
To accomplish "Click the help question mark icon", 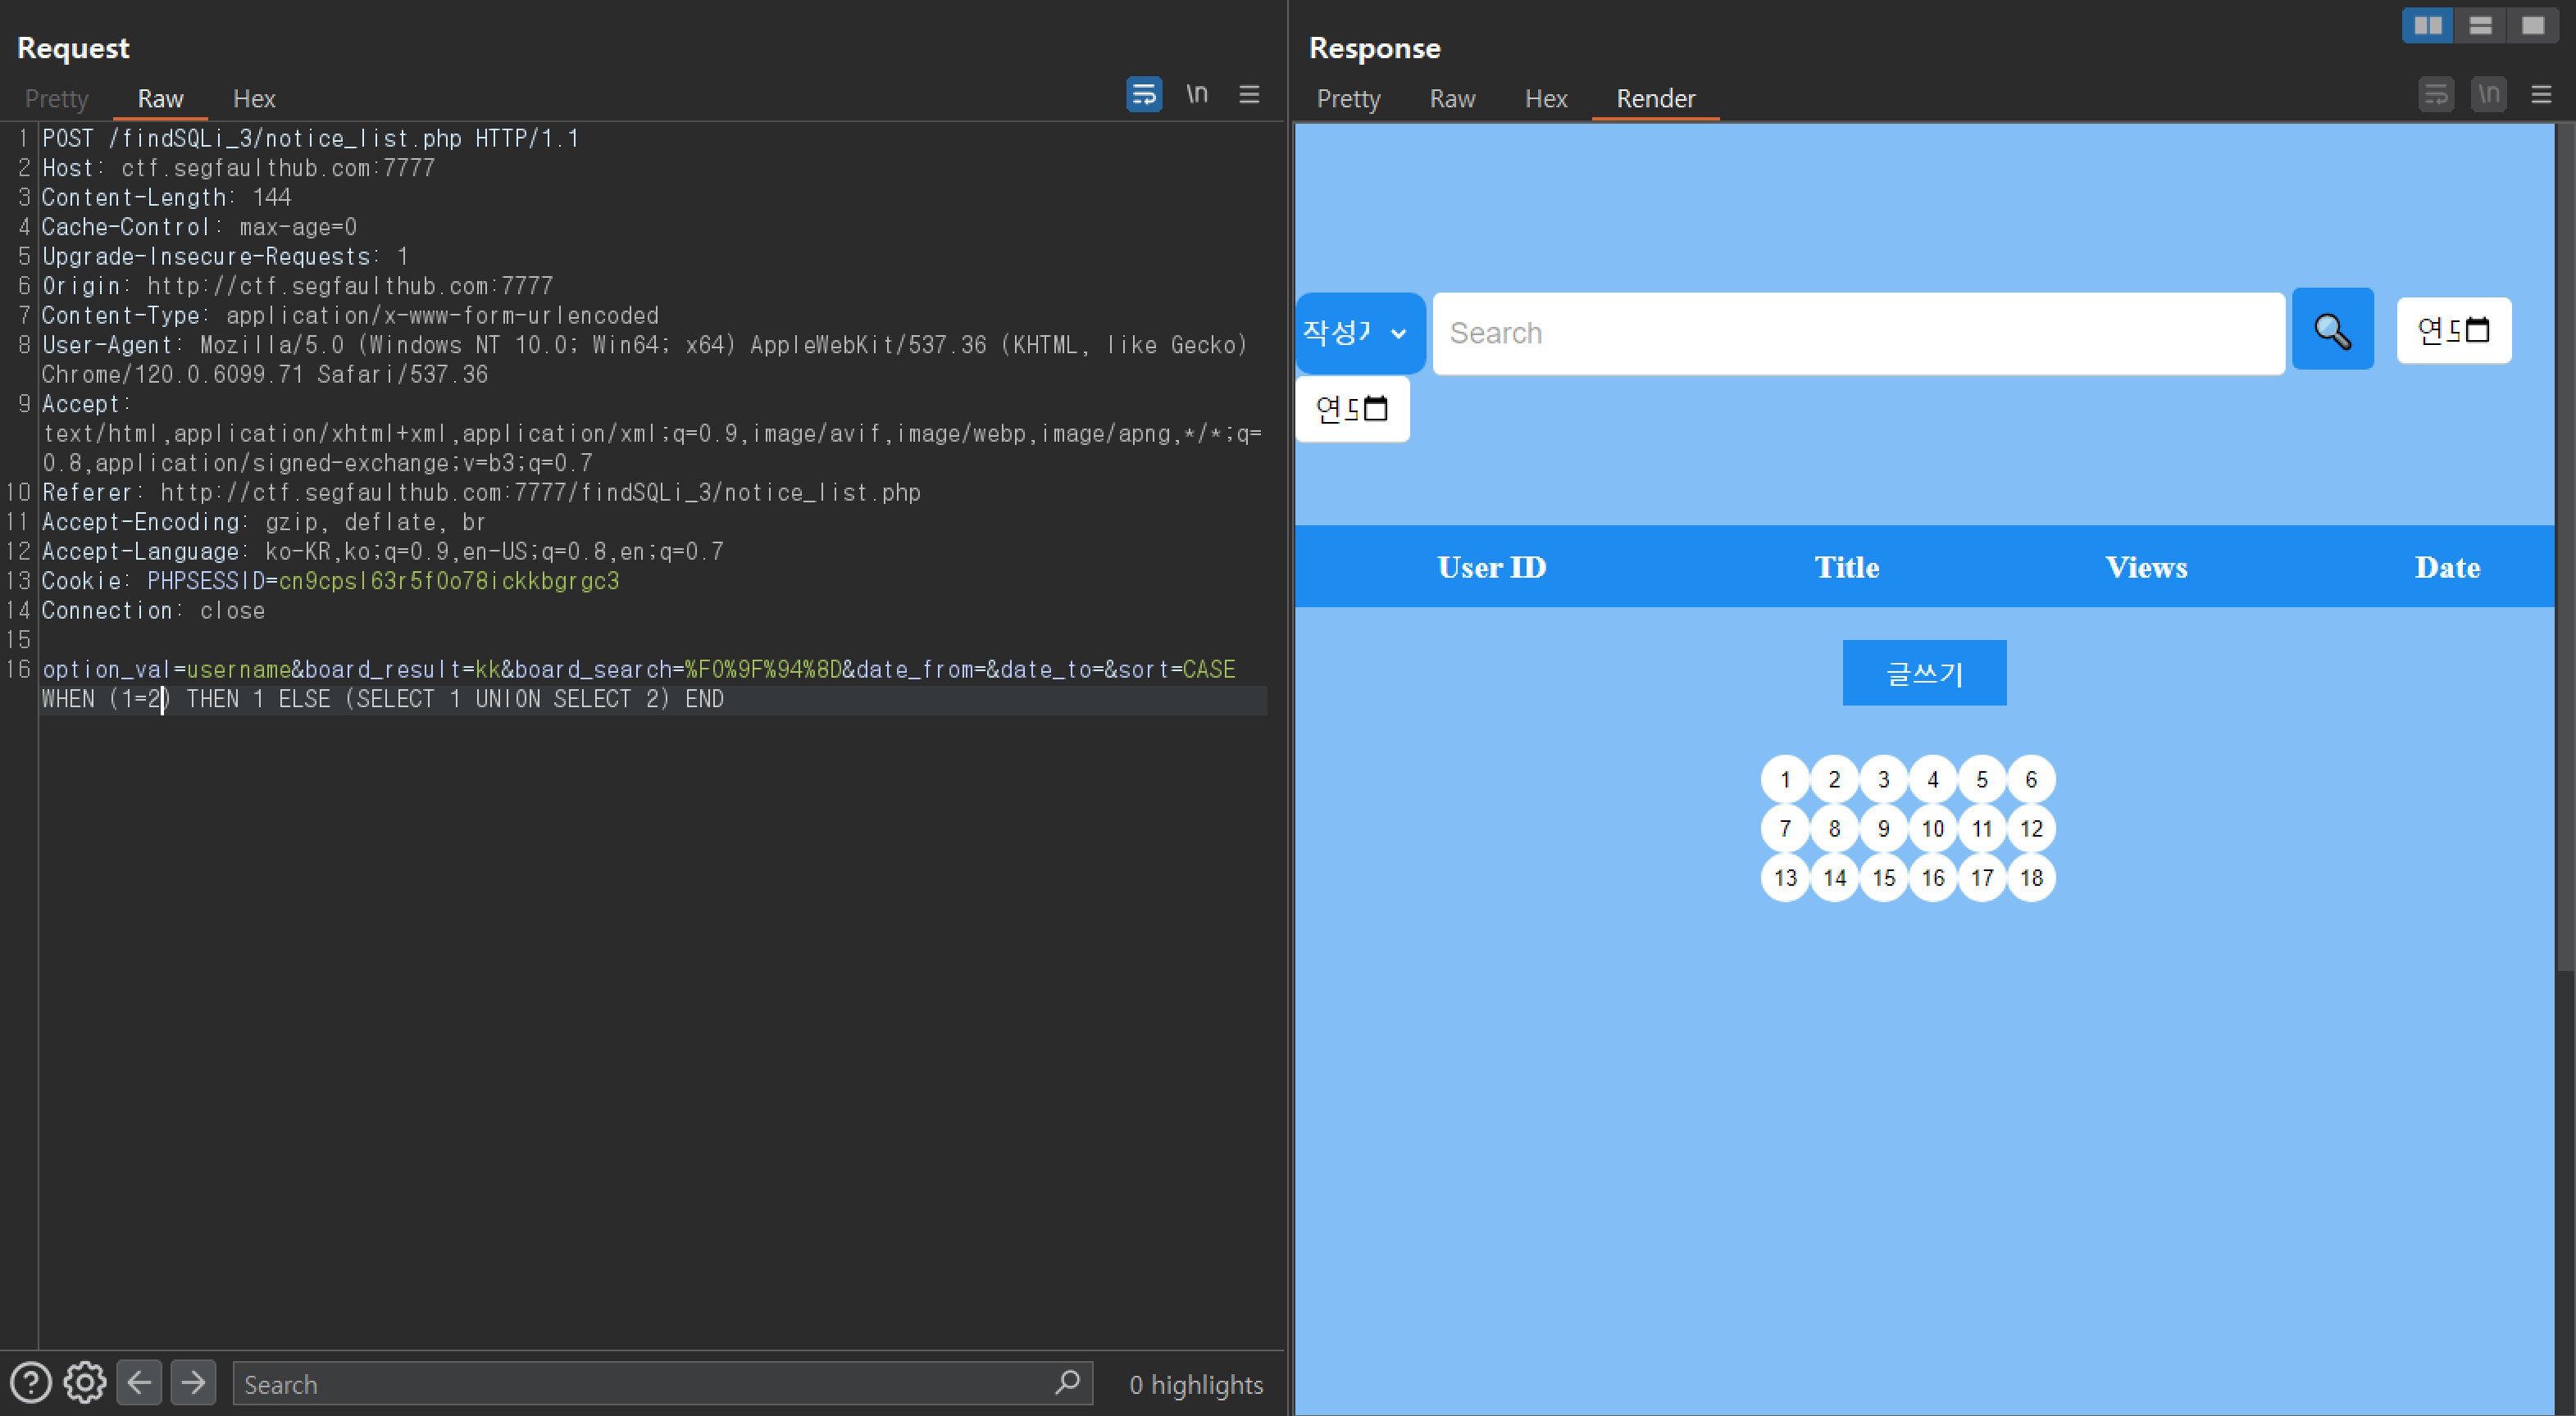I will pyautogui.click(x=31, y=1383).
